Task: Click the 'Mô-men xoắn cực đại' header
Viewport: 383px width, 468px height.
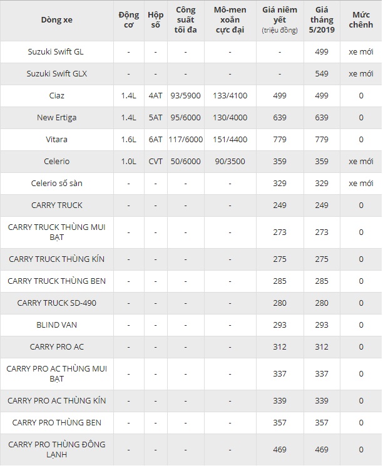Action: coord(230,20)
